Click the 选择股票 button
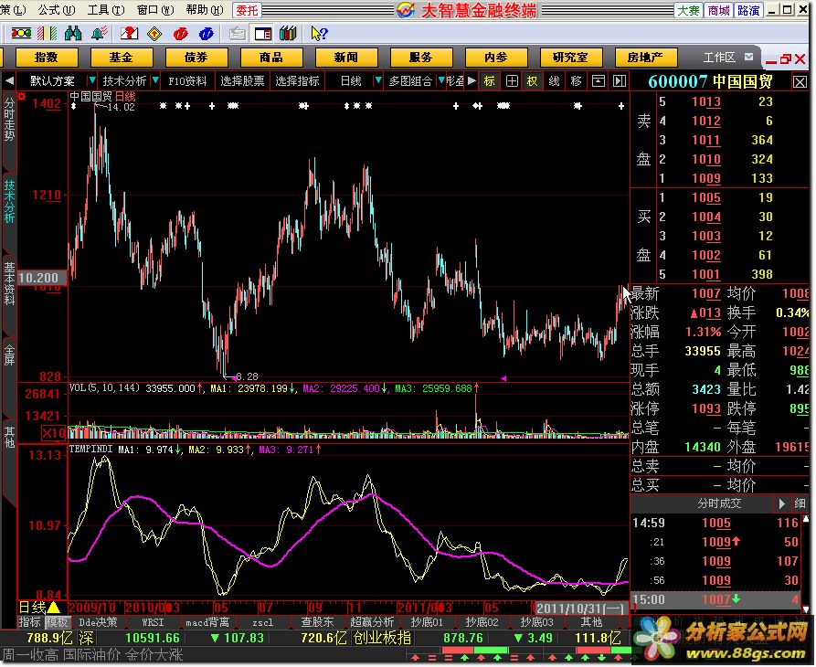 coord(242,81)
